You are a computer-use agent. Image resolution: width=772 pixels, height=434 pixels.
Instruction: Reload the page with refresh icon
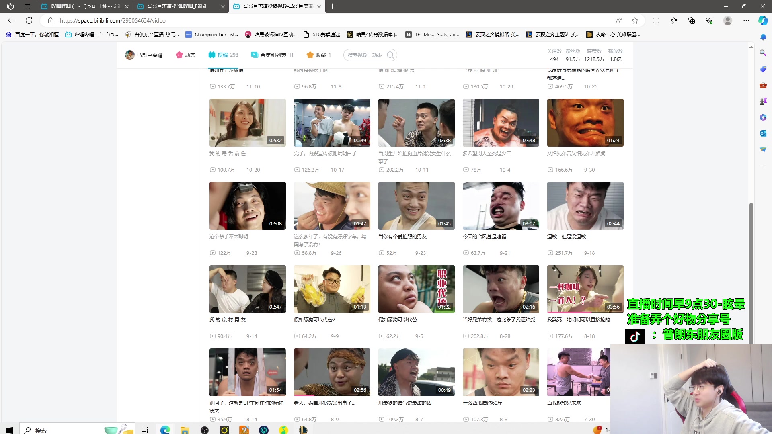(29, 20)
